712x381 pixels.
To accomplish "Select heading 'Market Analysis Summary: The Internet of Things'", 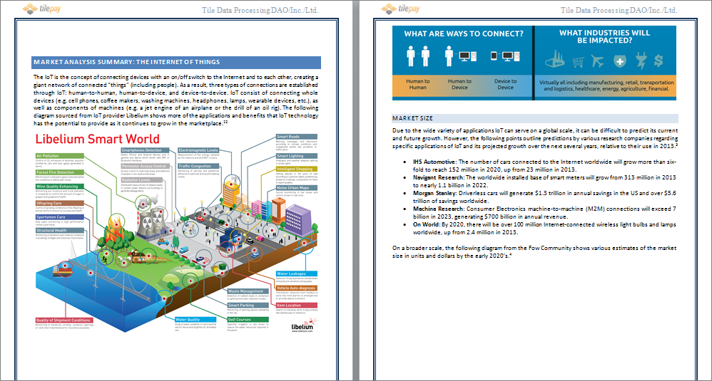I will click(x=127, y=62).
